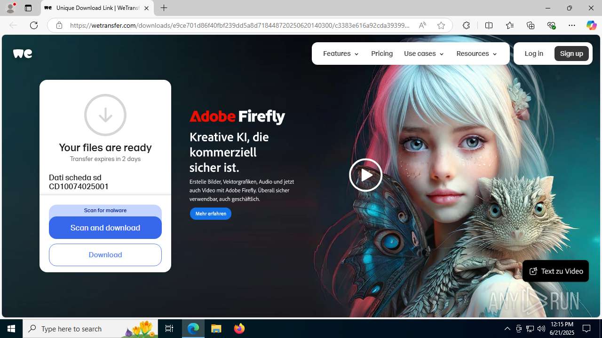
Task: Open the Windows Start menu
Action: [11, 329]
